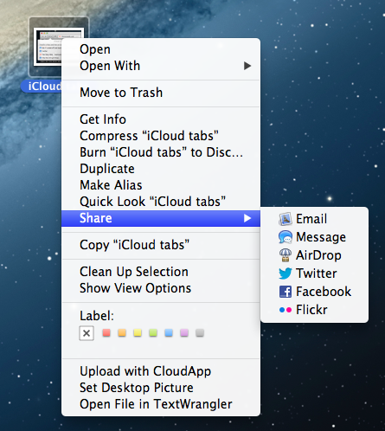385x431 pixels.
Task: Select Quick Look "iCloud tabs"
Action: coord(161,202)
